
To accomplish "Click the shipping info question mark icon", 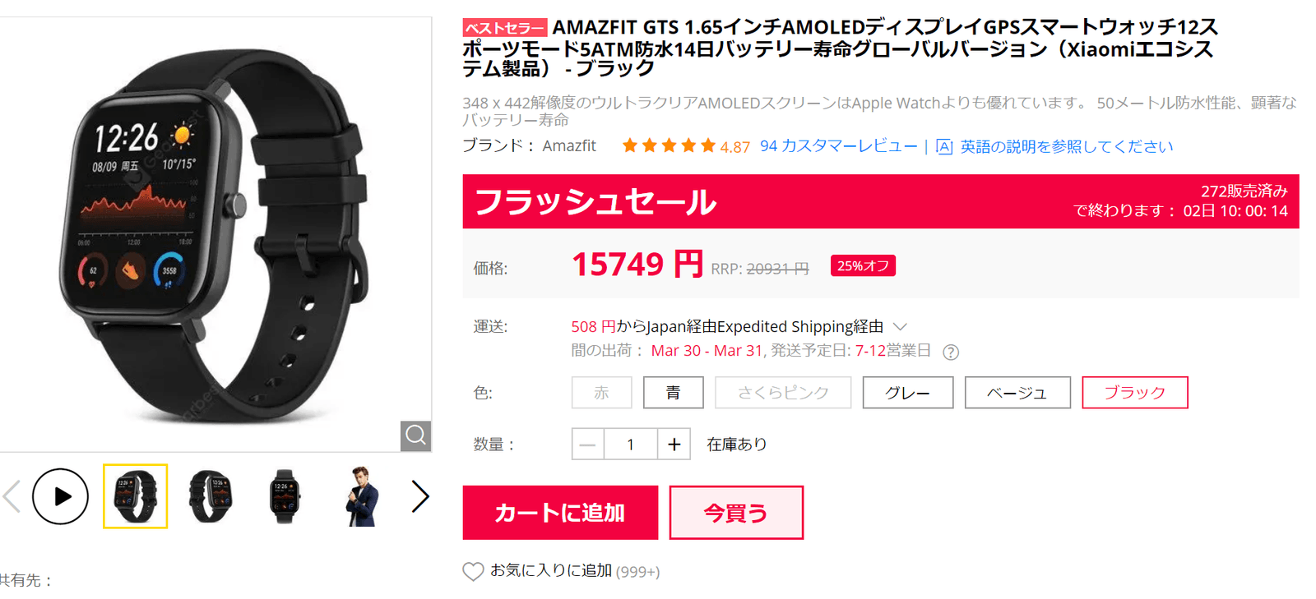I will [x=951, y=352].
